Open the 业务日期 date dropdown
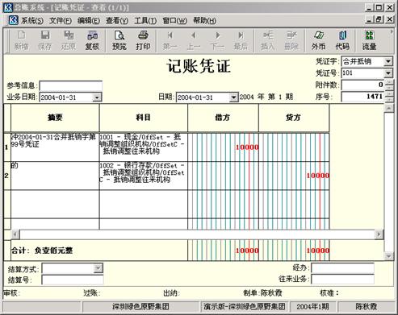The image size is (398, 315). [x=97, y=97]
